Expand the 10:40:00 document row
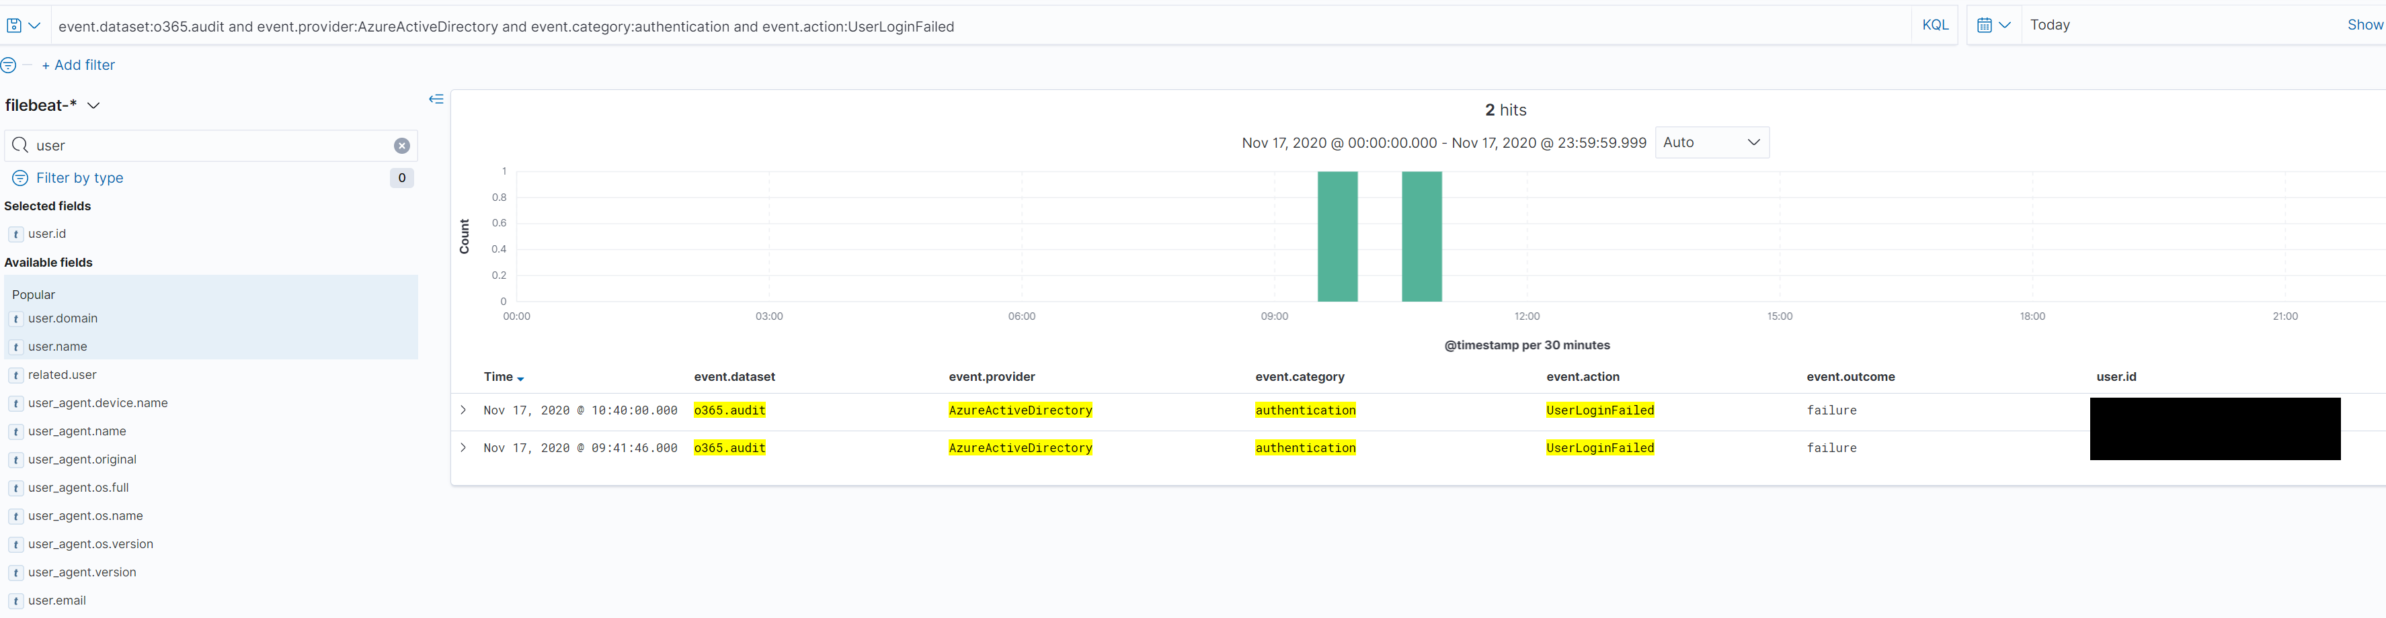2386x618 pixels. point(463,410)
